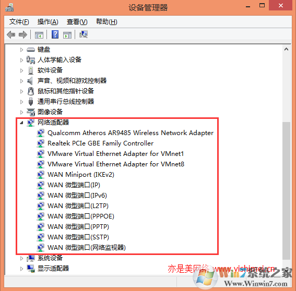Open the 操作(A) menu
The image size is (296, 291).
click(x=48, y=22)
